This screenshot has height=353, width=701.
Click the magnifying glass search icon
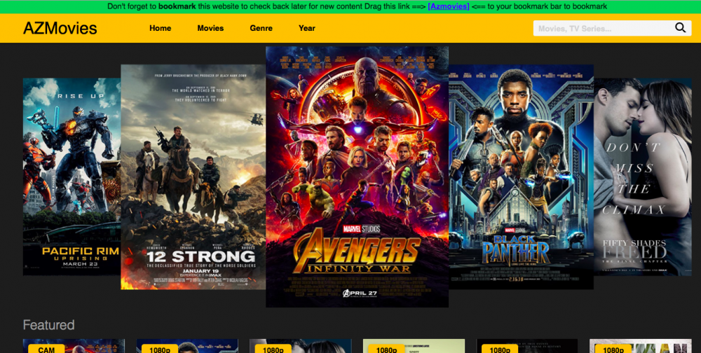(680, 28)
